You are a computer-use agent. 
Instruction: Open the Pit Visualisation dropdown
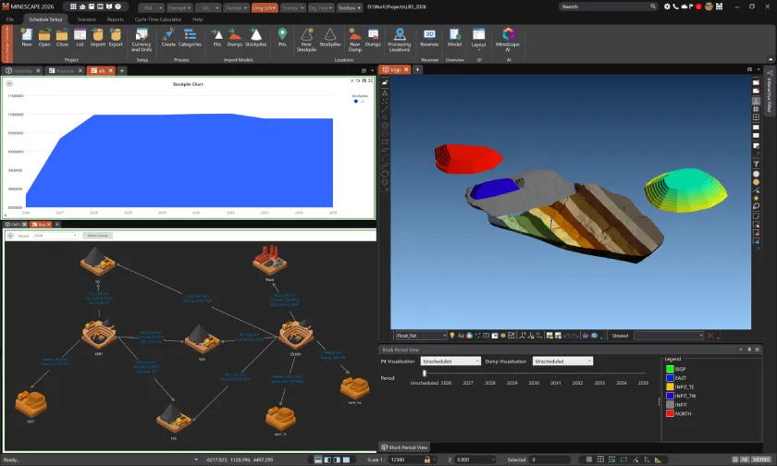pos(450,361)
